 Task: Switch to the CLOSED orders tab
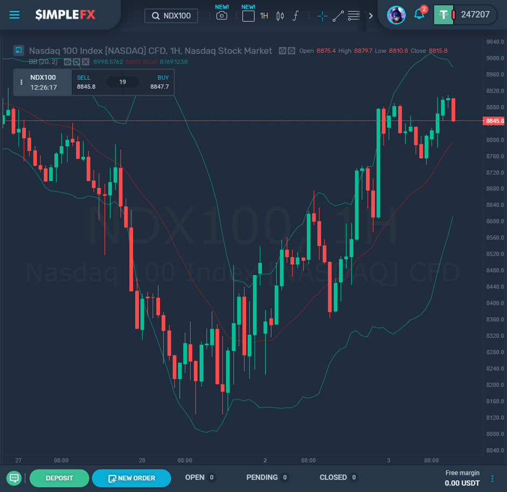(x=338, y=477)
